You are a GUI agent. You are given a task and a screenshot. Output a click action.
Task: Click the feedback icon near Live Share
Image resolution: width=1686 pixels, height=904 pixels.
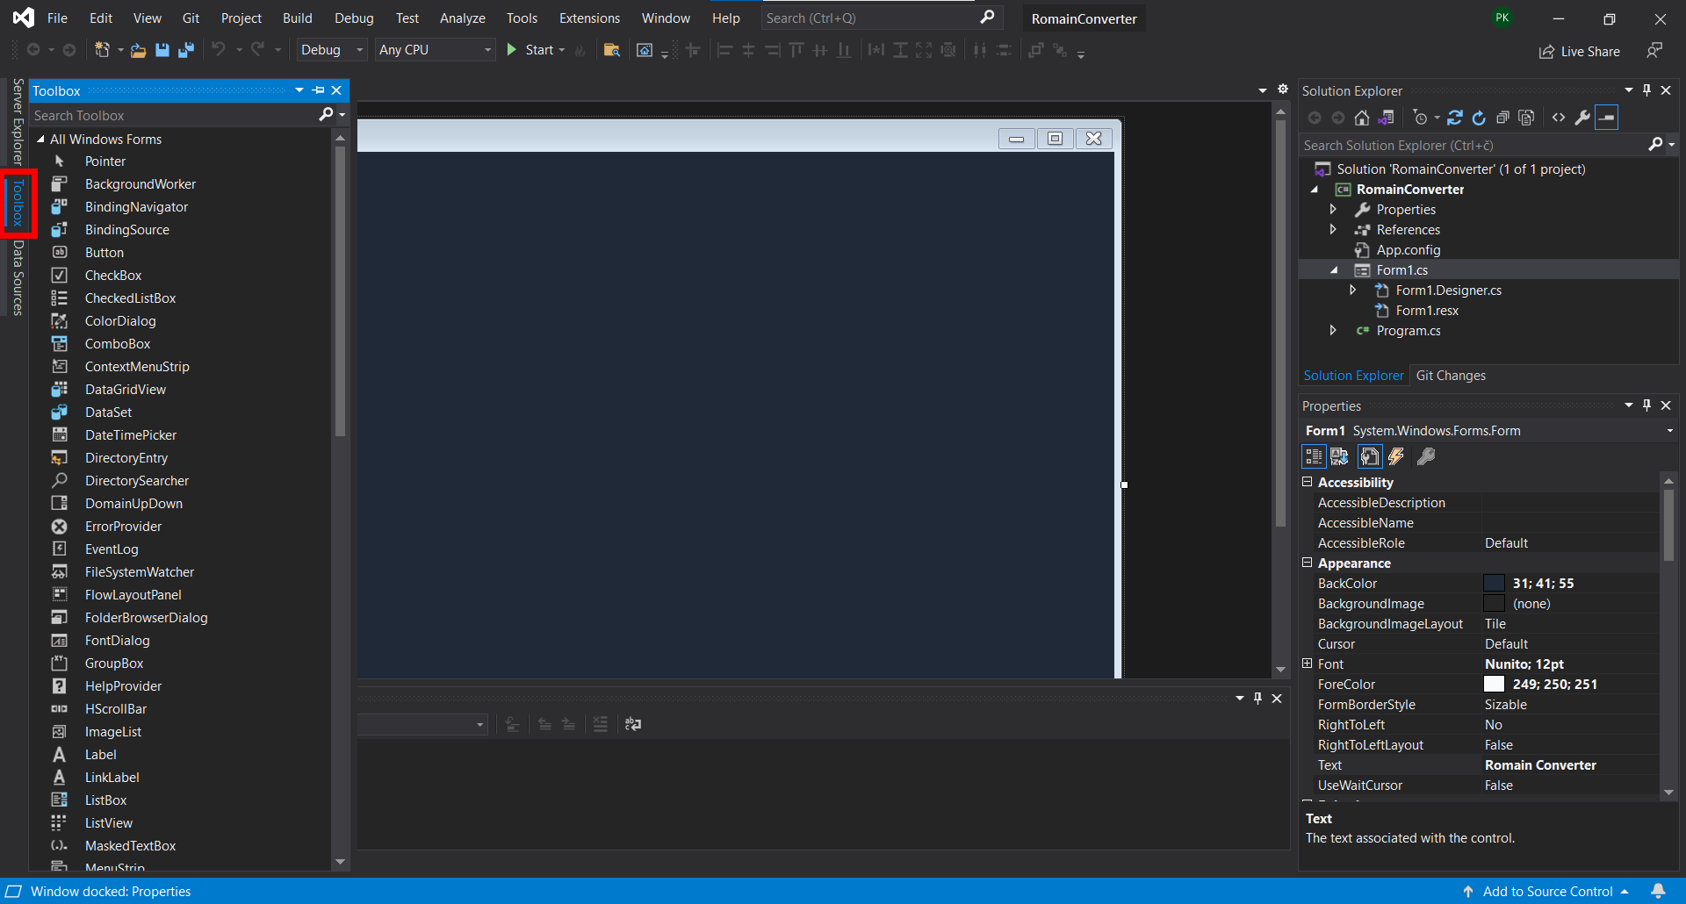point(1654,51)
